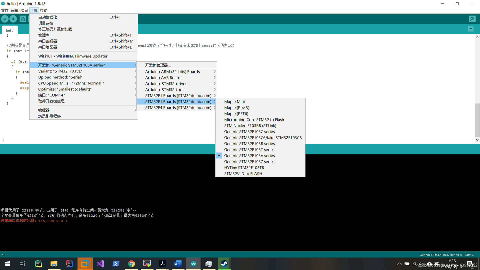Choose Maple Mini board
This screenshot has width=480, height=270.
point(260,101)
